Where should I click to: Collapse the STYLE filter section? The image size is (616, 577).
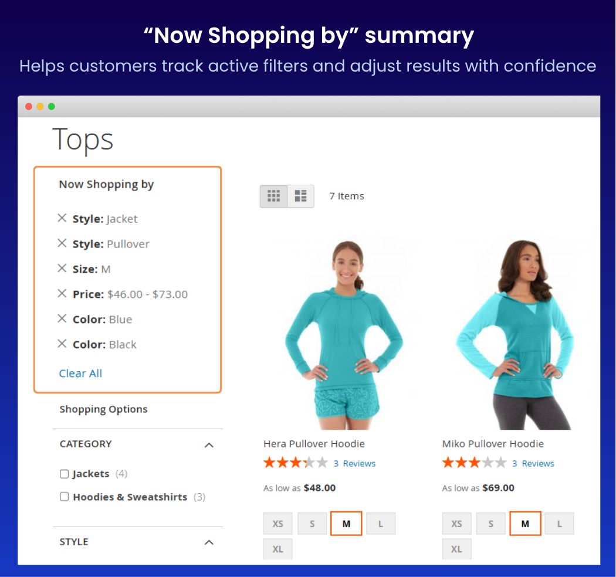209,542
